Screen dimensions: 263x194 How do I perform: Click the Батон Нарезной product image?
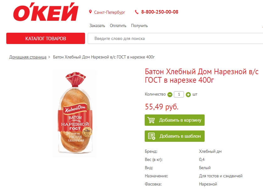75,113
